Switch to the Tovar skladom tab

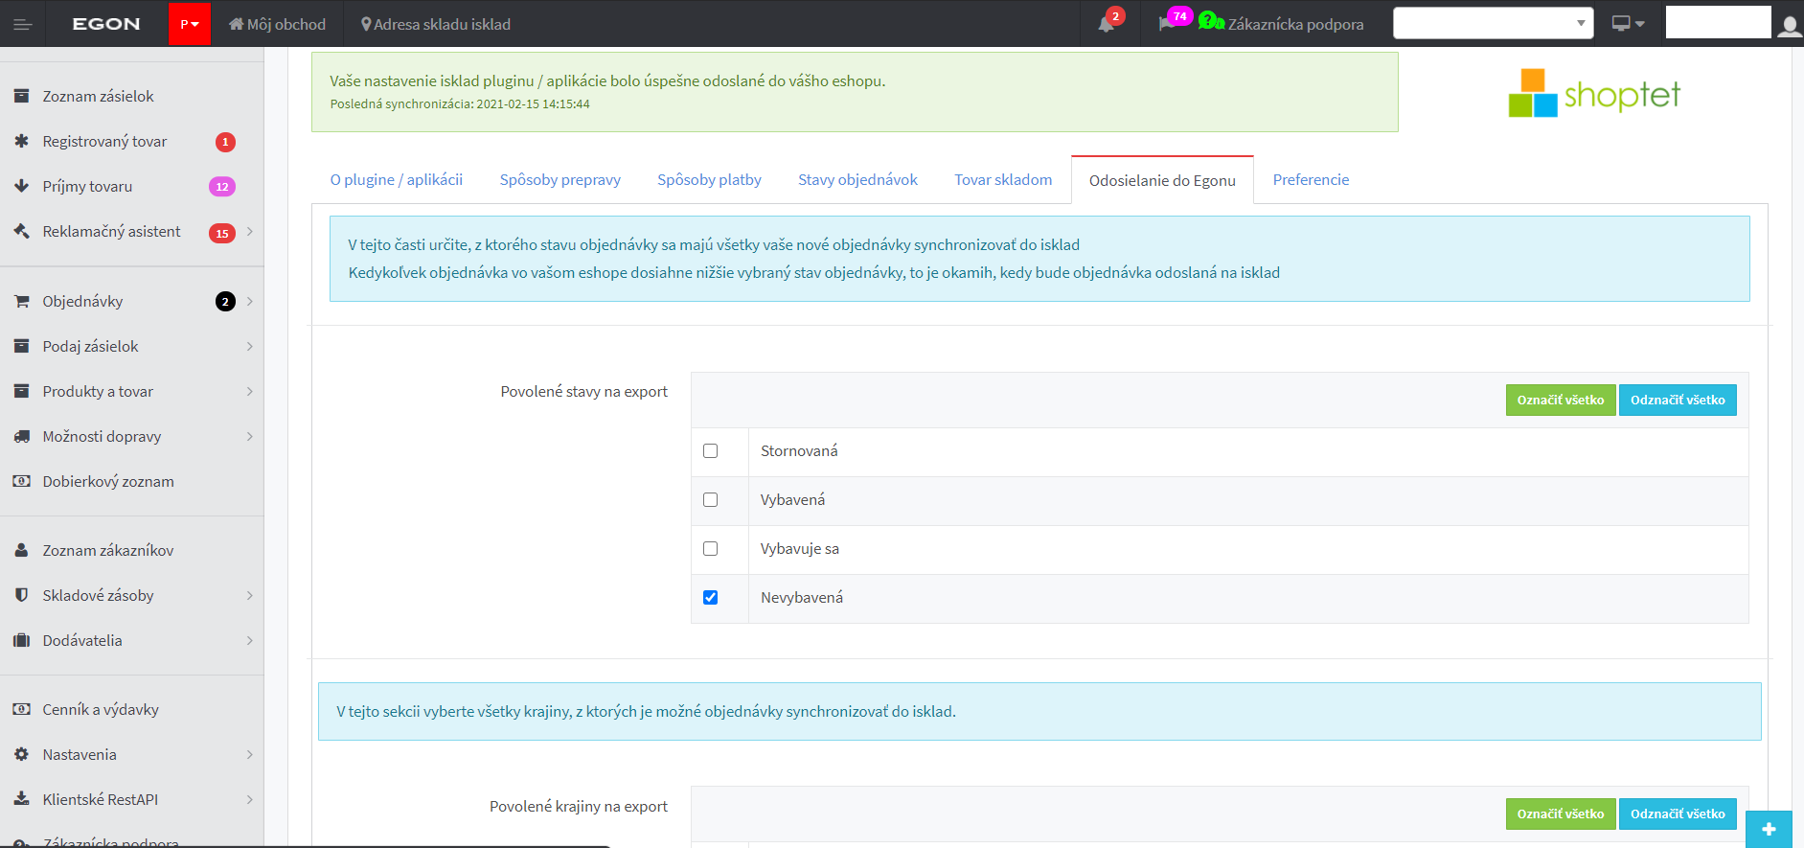1003,179
